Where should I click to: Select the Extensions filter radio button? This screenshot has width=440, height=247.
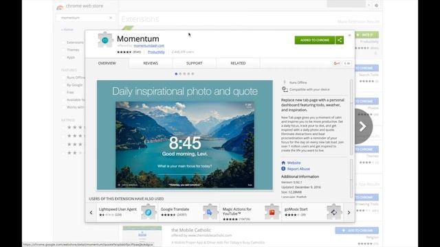pyautogui.click(x=63, y=43)
